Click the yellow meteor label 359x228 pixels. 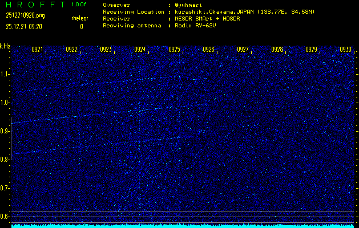79,18
